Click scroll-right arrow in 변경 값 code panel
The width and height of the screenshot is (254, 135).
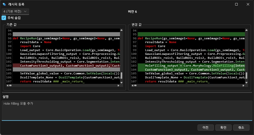pos(243,85)
